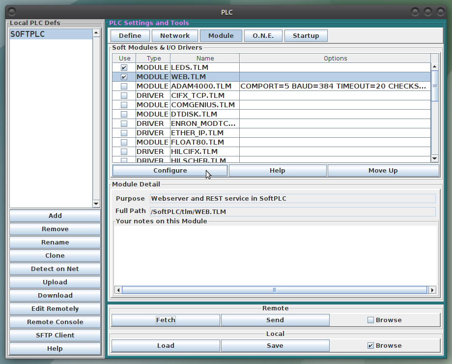Click the Clone button
Image resolution: width=452 pixels, height=364 pixels.
[55, 255]
